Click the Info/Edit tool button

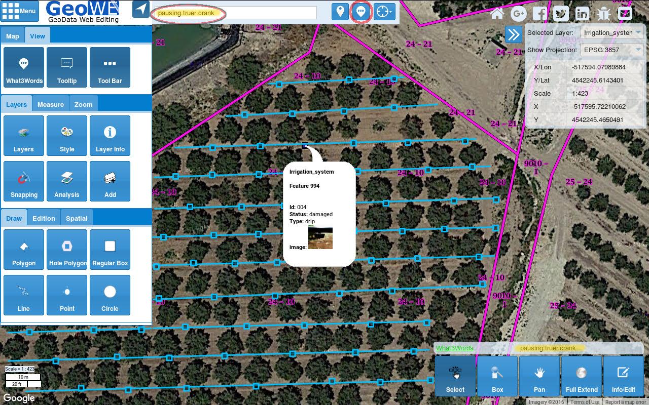[x=624, y=376]
